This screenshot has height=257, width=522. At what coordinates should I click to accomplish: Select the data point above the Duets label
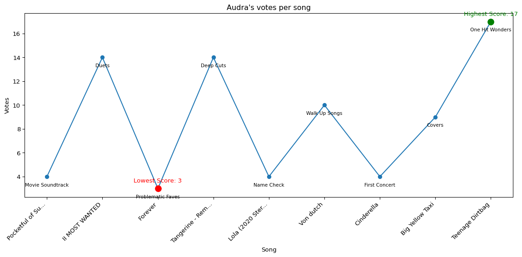coord(102,57)
